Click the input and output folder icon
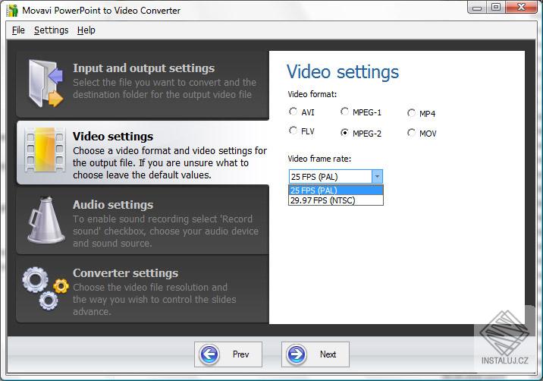Screen dimensions: 543x381 click(46, 83)
